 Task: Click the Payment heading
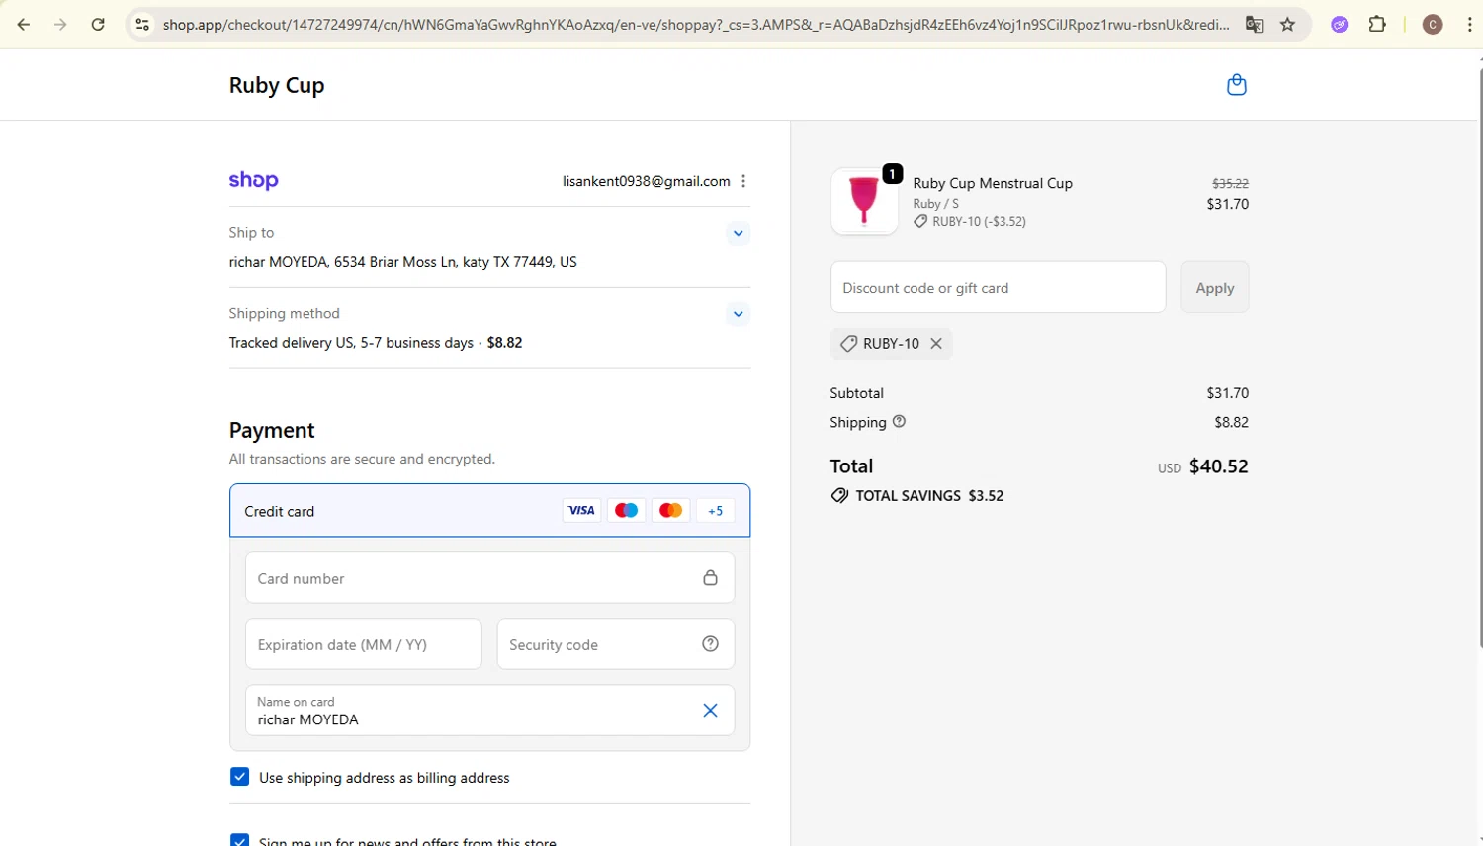click(x=272, y=430)
